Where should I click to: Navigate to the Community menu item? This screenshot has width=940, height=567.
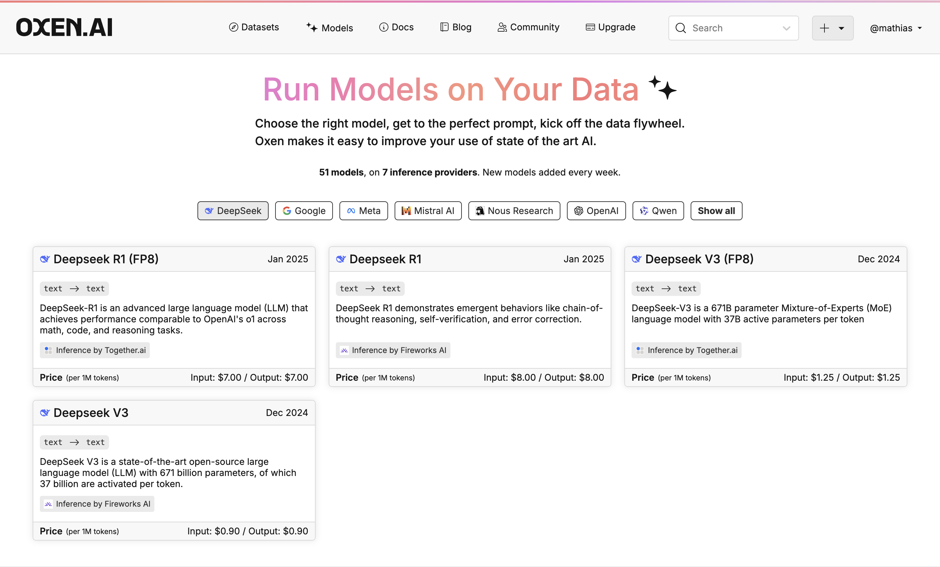click(528, 27)
